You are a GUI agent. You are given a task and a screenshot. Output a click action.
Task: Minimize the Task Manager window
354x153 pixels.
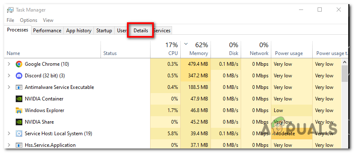[301, 10]
